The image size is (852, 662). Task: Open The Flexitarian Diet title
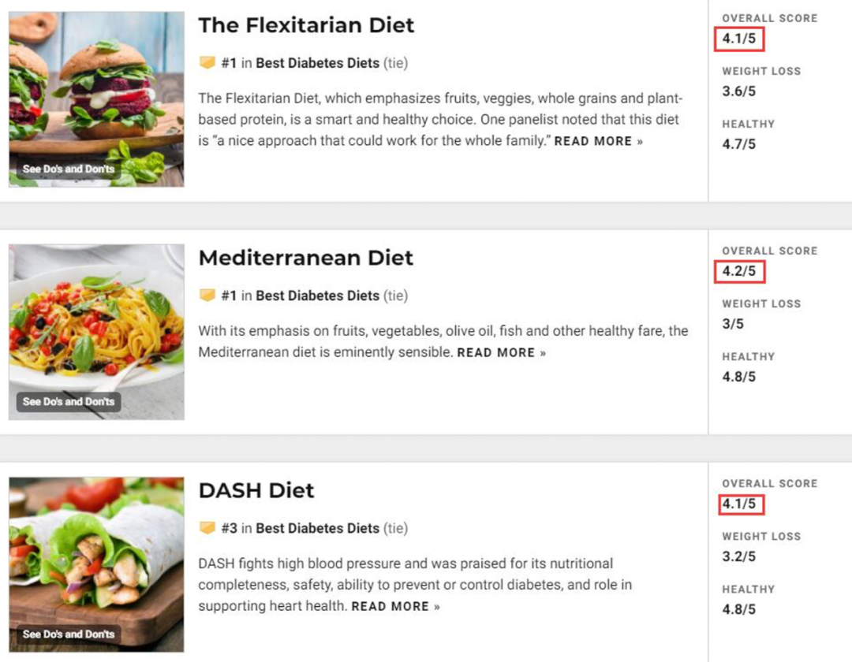pos(306,25)
